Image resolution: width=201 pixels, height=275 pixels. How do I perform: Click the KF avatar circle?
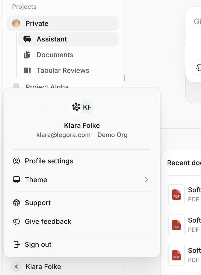click(x=87, y=107)
